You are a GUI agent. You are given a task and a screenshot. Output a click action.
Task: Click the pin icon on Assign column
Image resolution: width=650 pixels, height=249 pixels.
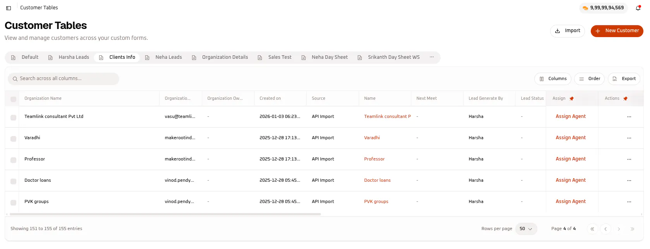click(x=571, y=99)
